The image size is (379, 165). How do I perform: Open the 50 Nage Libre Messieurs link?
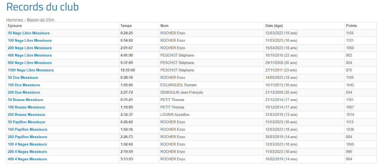pos(29,33)
